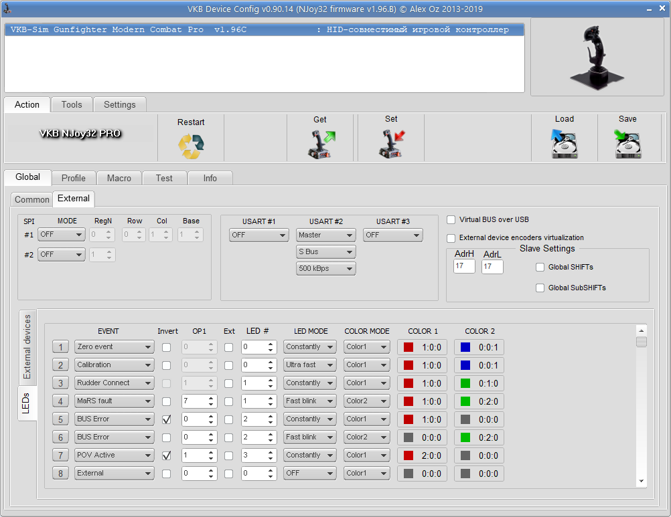Click the Restart recycle icon
671x517 pixels.
click(191, 146)
